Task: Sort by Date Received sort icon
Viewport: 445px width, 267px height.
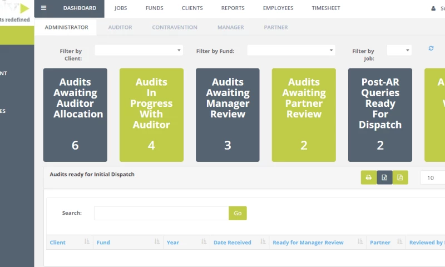Action: pos(263,241)
